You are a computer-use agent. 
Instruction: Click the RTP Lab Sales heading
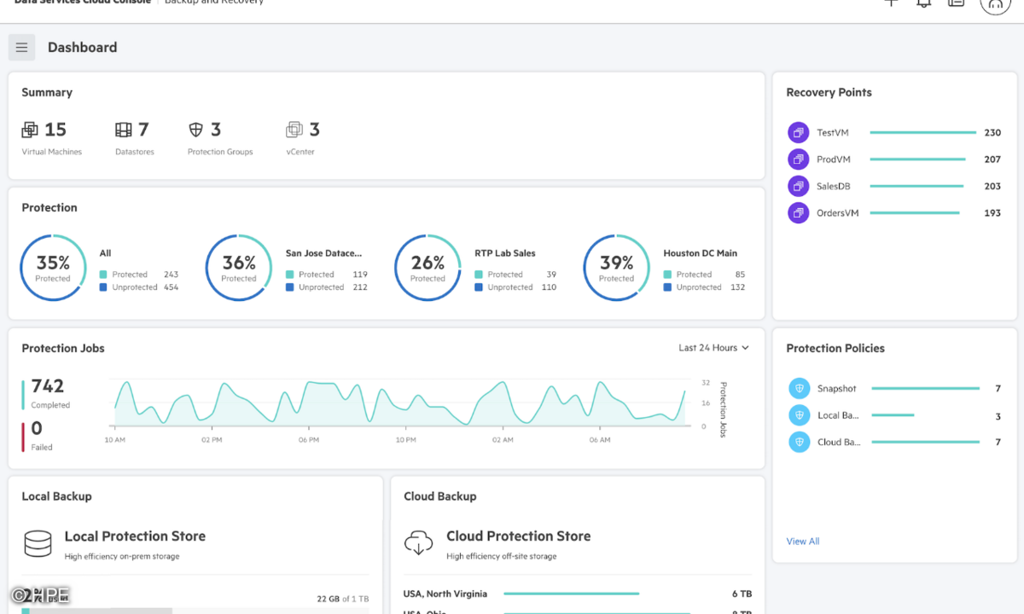pos(505,253)
